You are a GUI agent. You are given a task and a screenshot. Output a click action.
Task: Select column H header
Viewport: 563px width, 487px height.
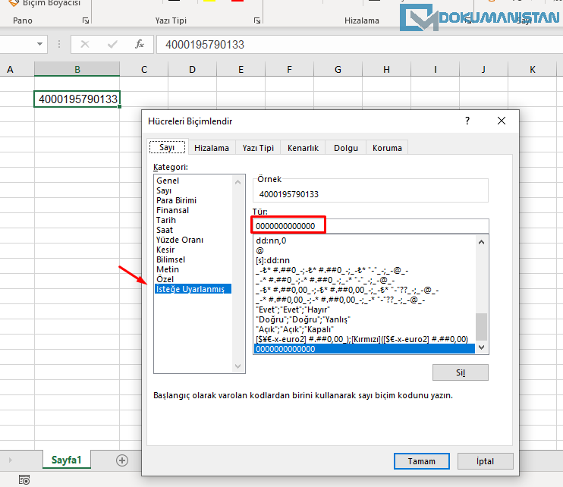coord(386,69)
